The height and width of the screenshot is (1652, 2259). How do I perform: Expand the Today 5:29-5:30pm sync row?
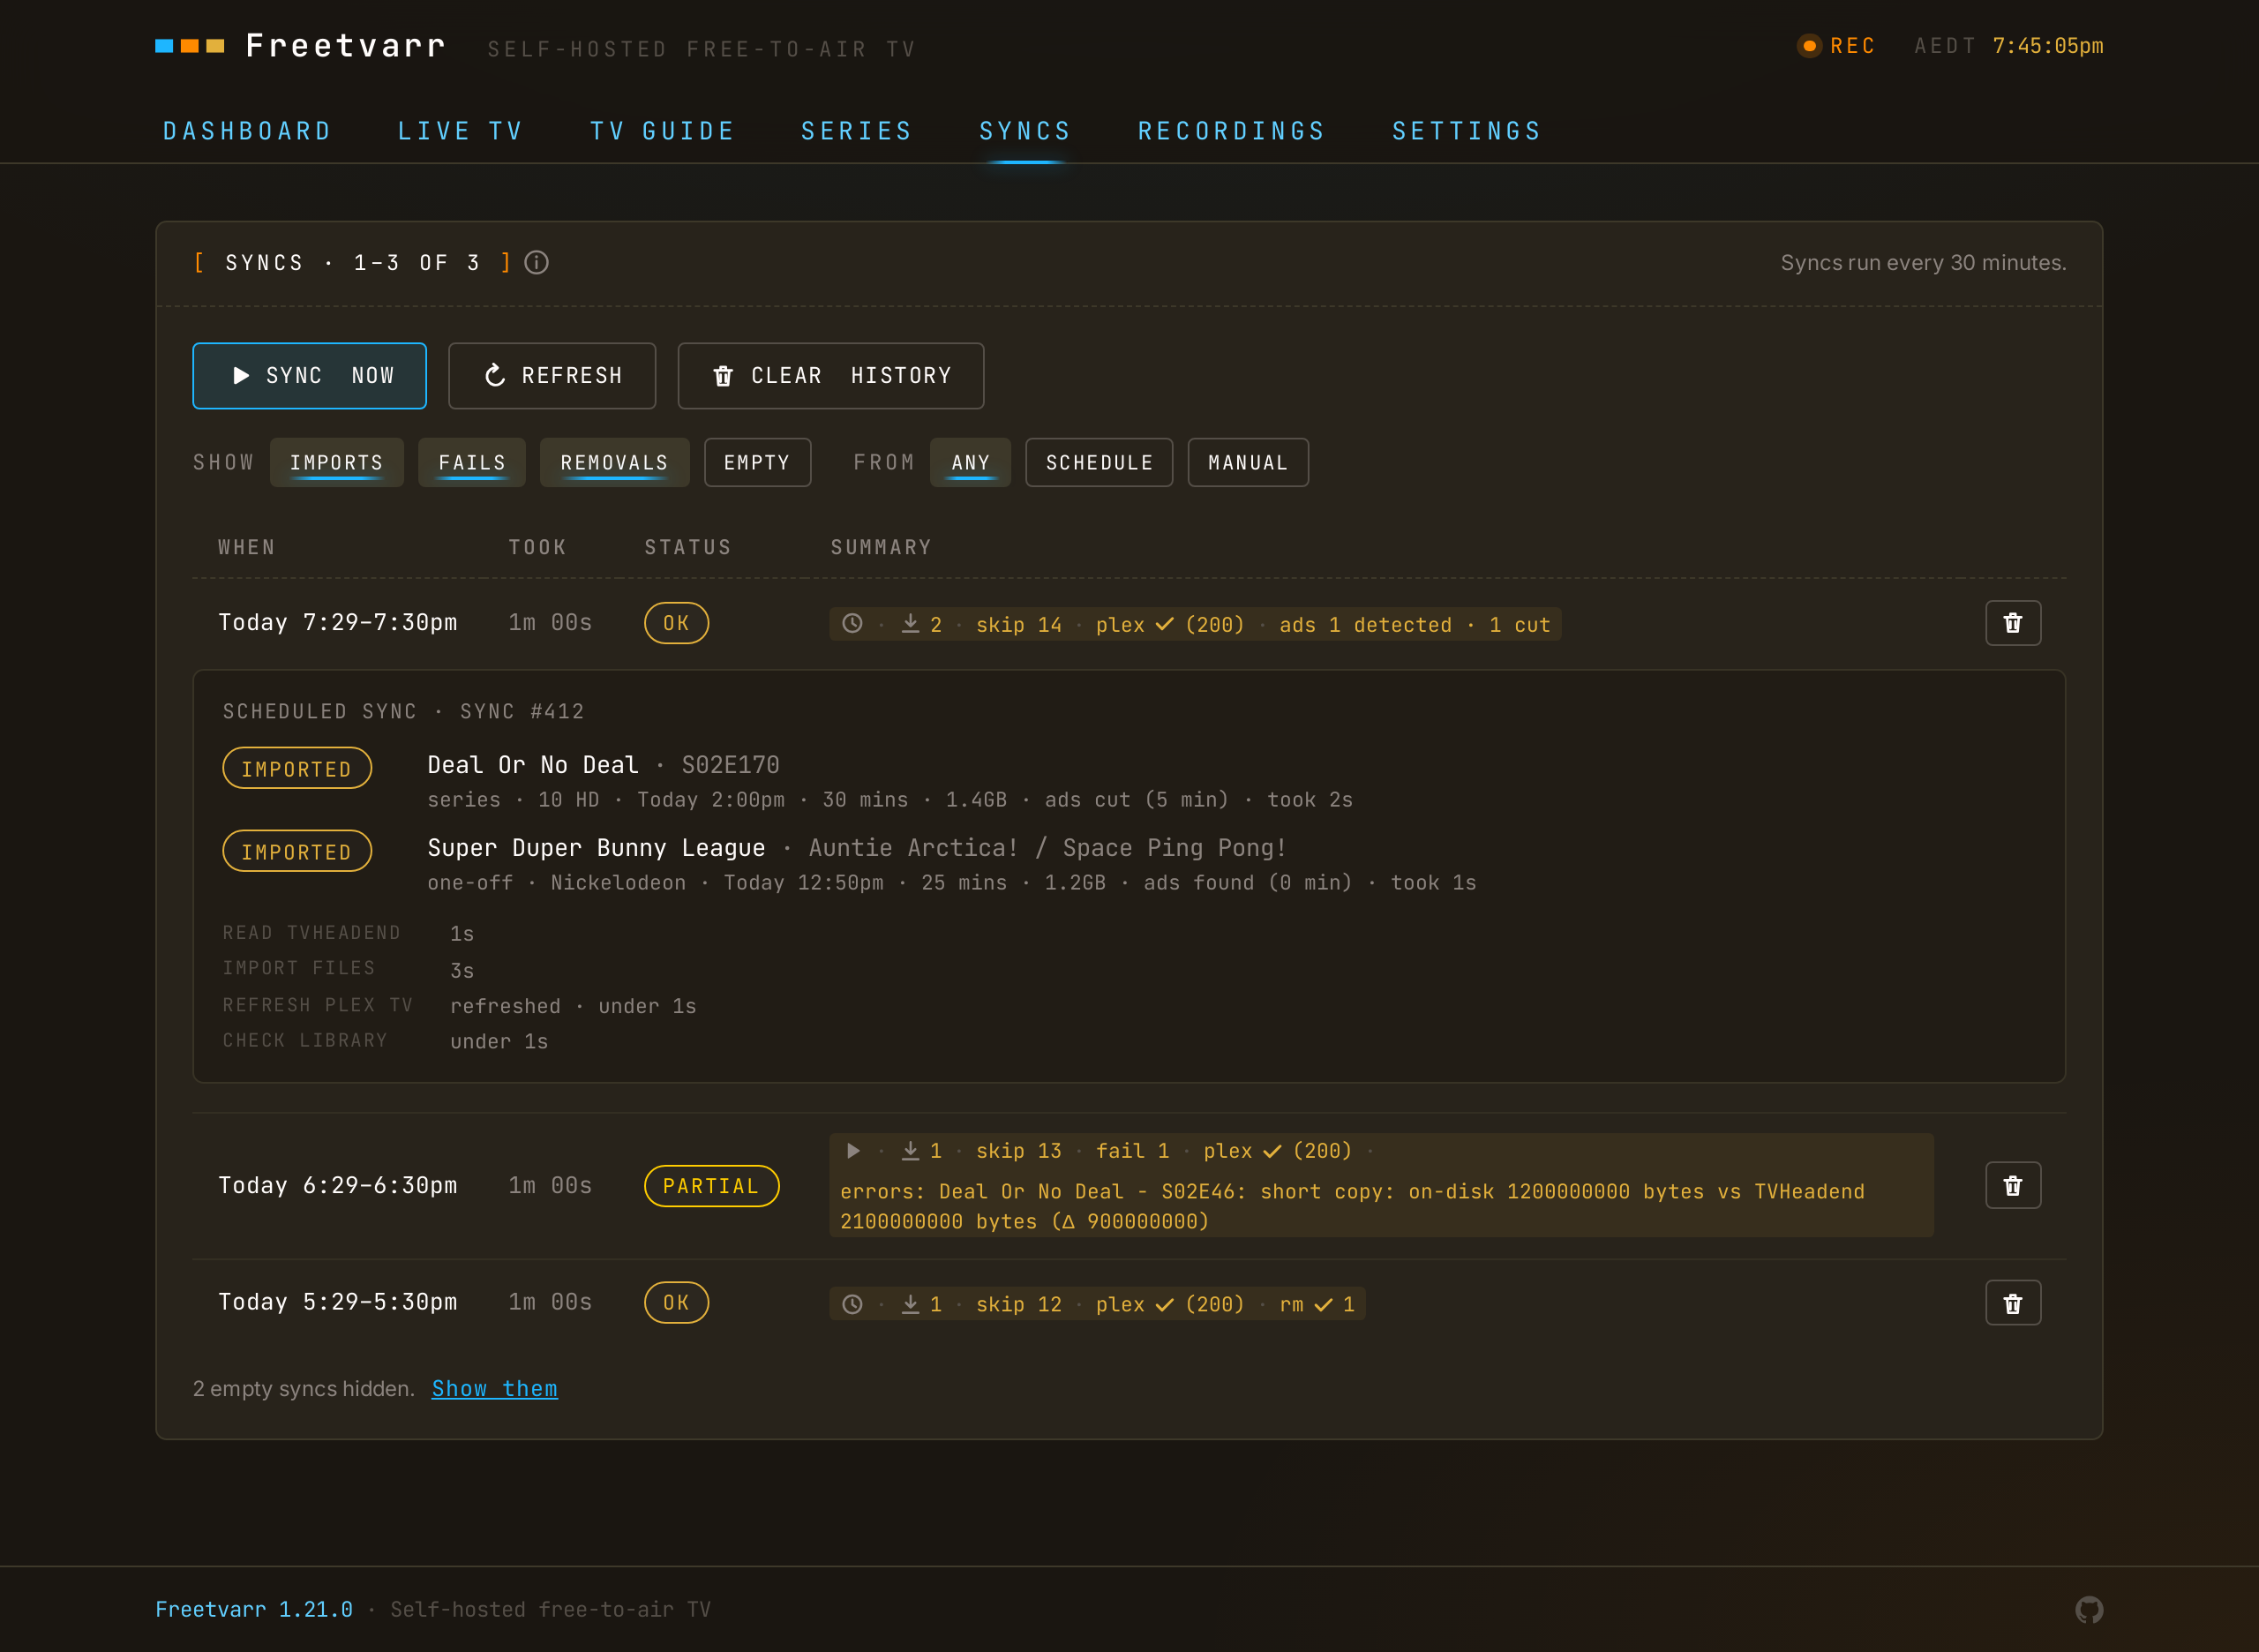(x=1129, y=1303)
